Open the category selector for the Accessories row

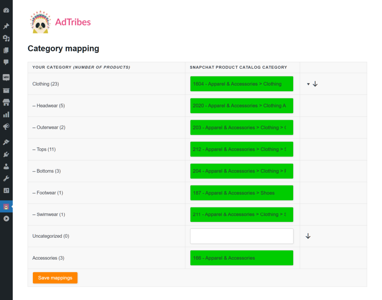point(241,258)
